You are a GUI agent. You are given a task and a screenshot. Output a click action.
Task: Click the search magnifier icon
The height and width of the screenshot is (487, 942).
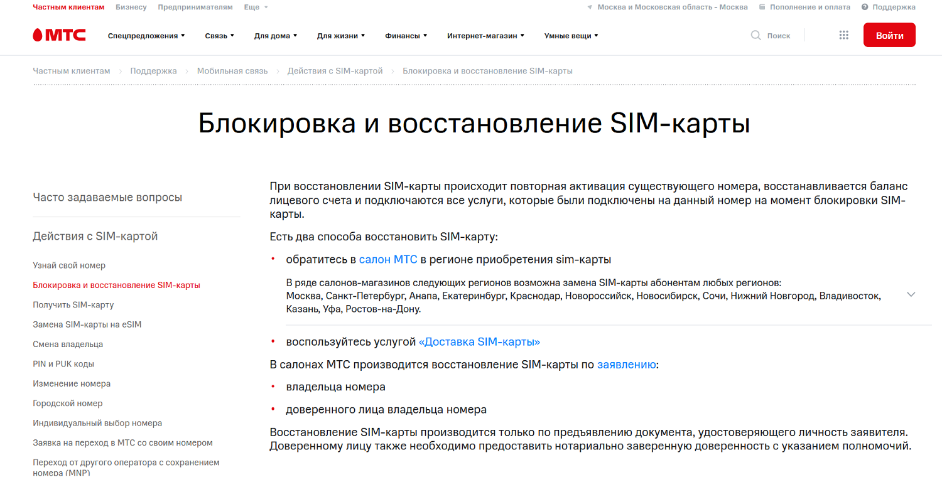tap(756, 35)
